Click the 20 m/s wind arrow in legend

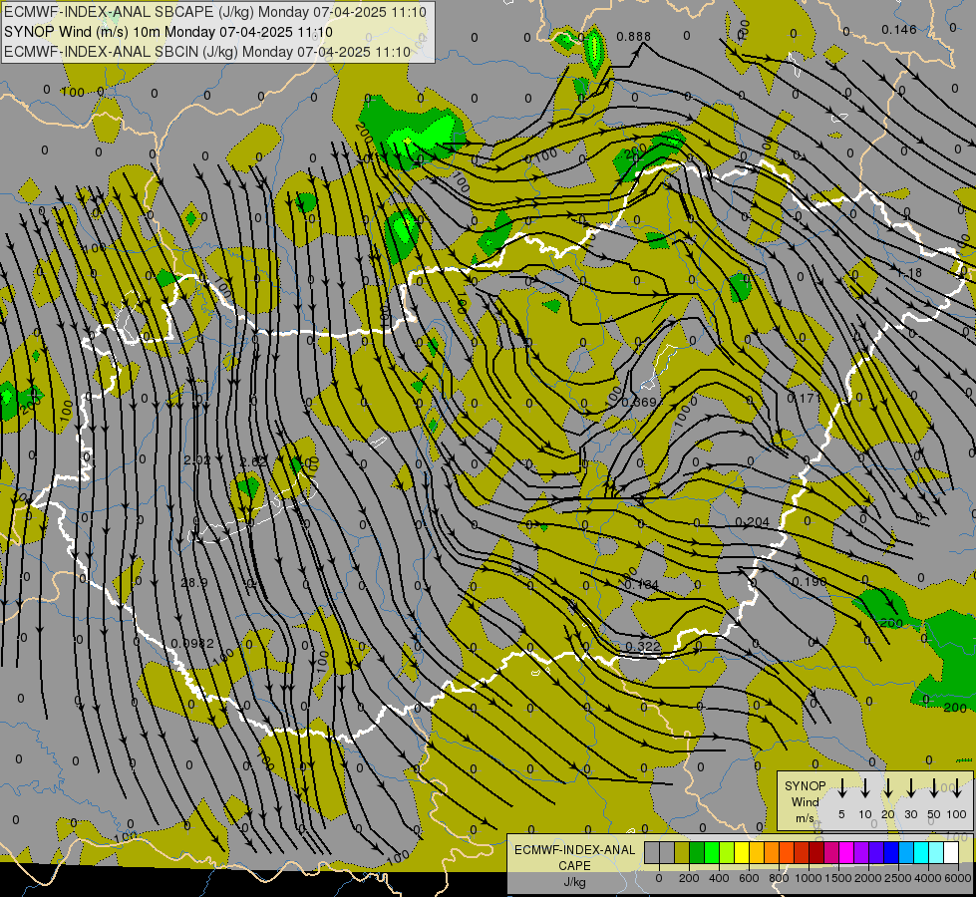pos(888,786)
